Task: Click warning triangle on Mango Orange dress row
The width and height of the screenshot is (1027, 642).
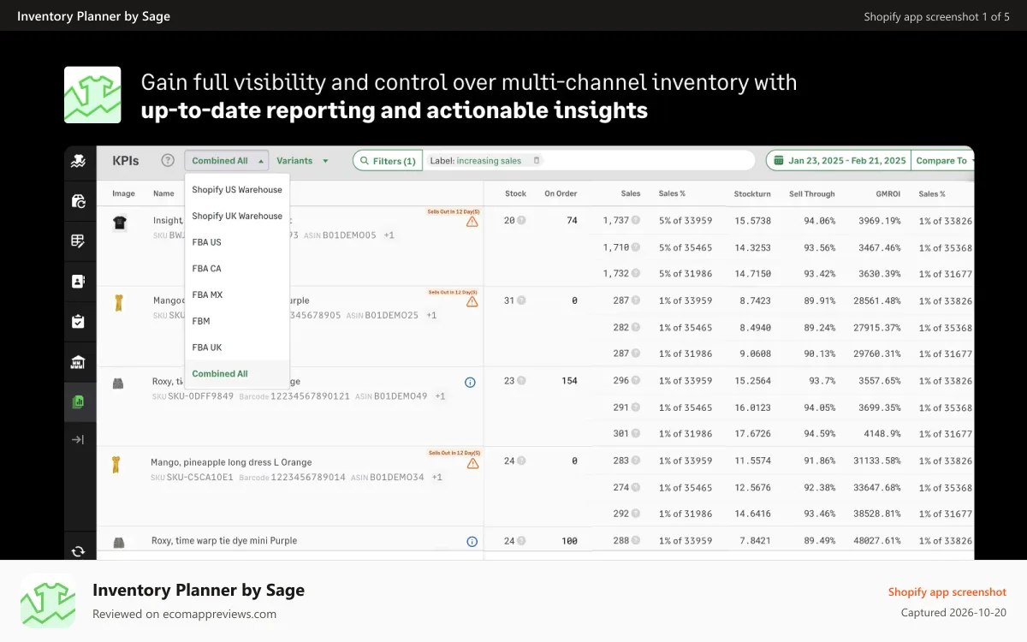Action: tap(472, 463)
